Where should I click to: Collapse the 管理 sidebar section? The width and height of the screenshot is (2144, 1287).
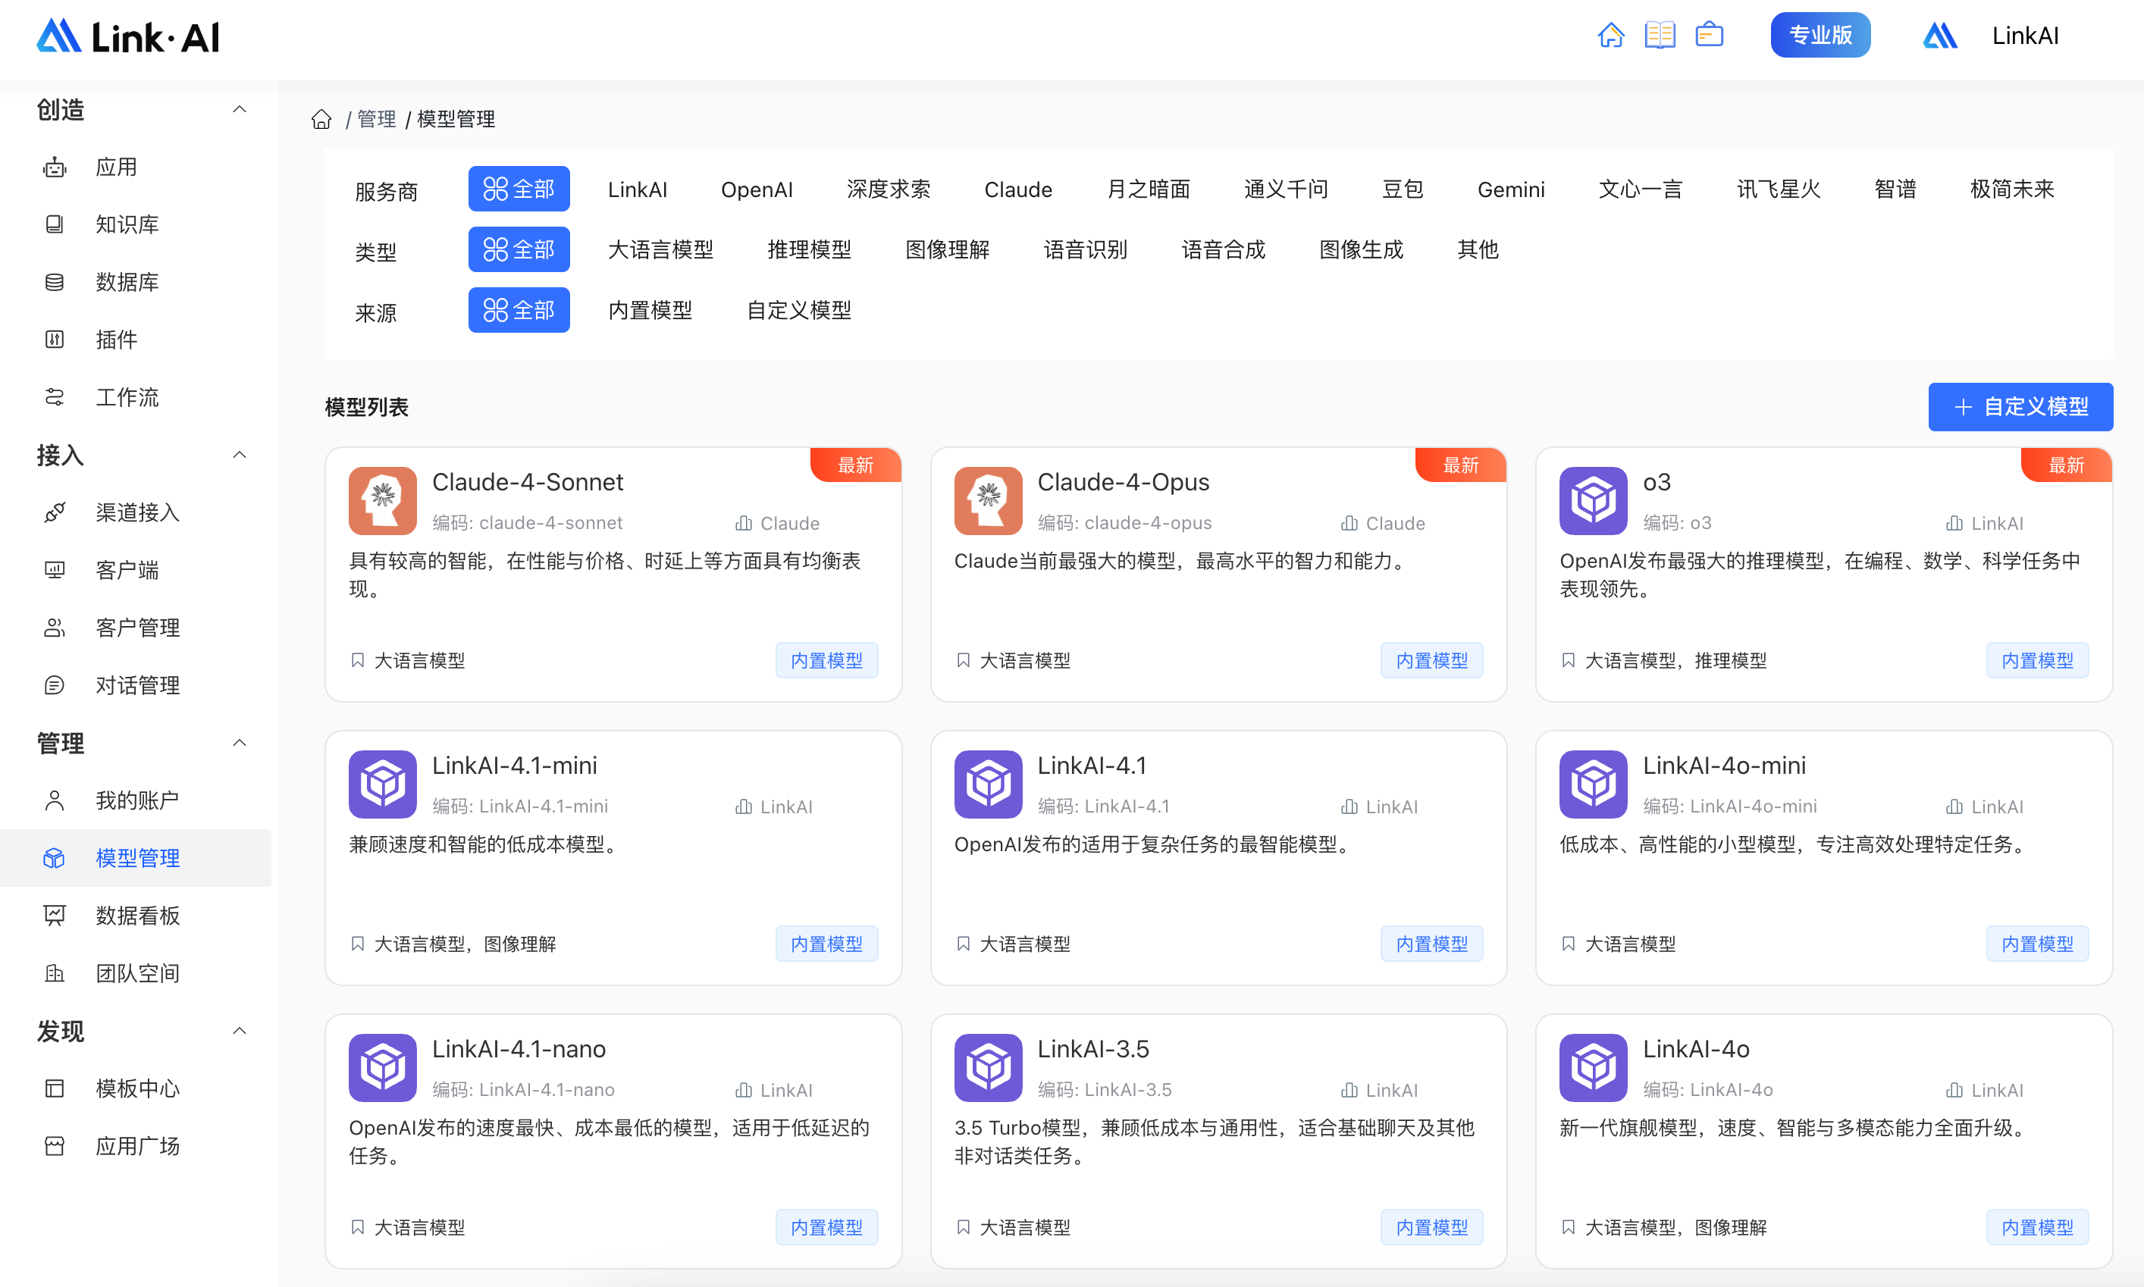[x=240, y=742]
